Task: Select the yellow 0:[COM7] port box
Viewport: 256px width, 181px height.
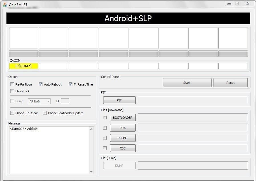Action: (23, 66)
